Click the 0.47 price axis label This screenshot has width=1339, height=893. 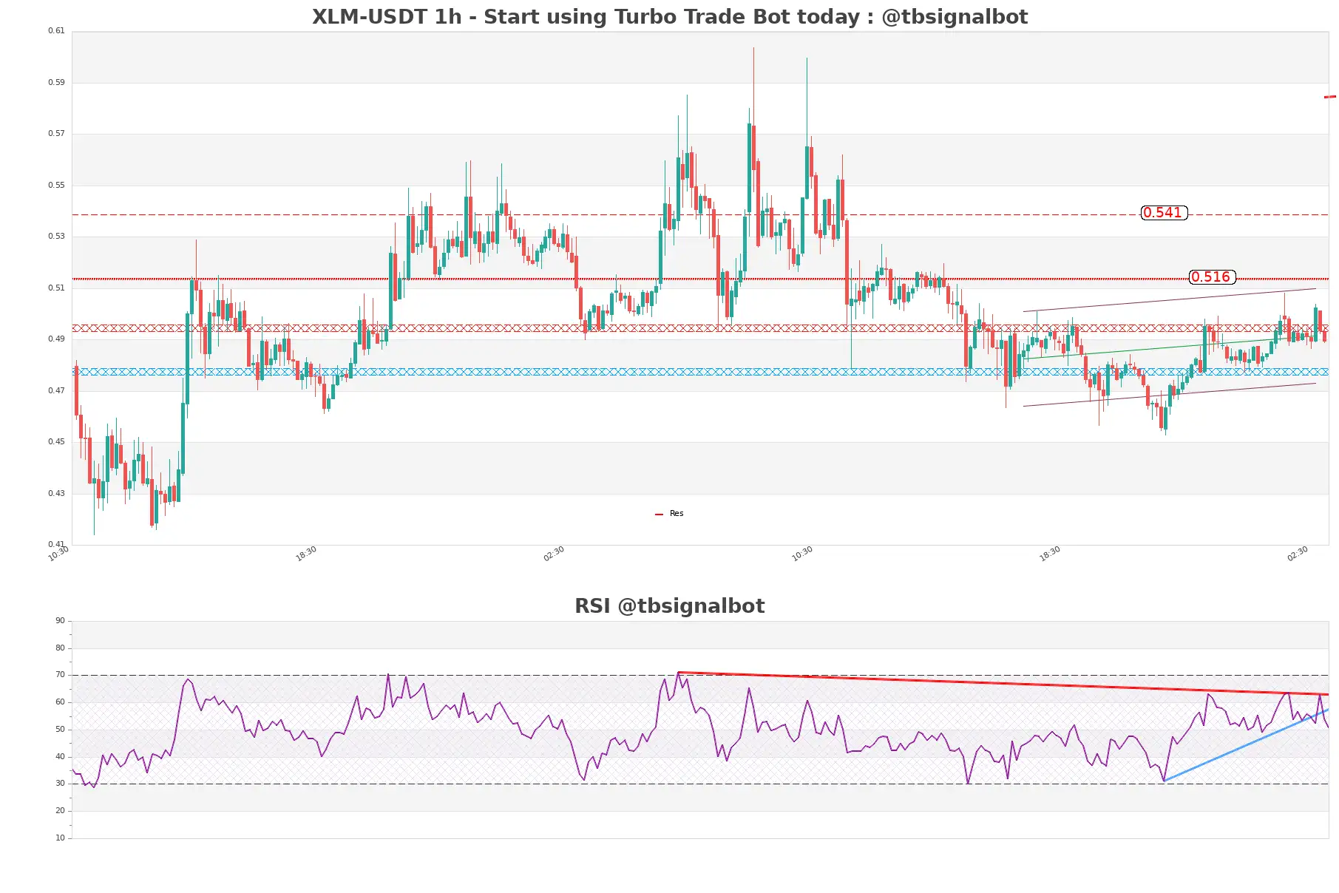tap(56, 391)
